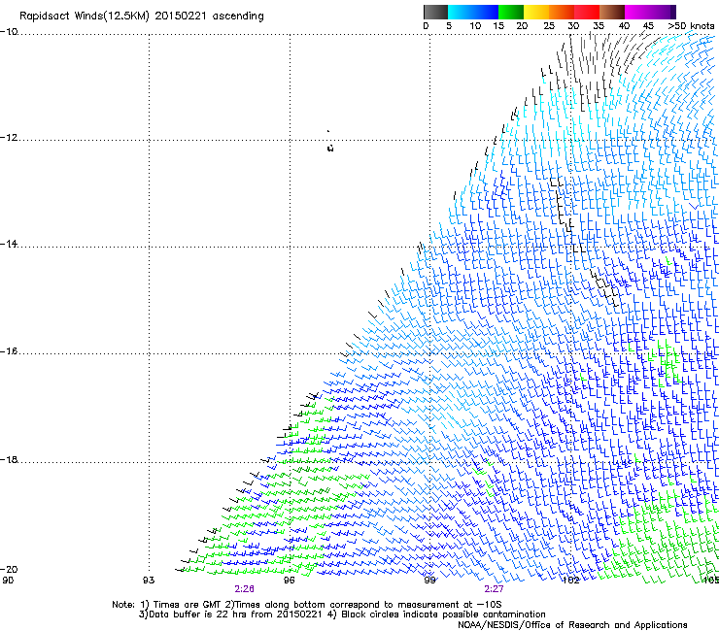This screenshot has height=631, width=719.
Task: Click the green 15-20 knots legend segment
Action: [x=511, y=12]
